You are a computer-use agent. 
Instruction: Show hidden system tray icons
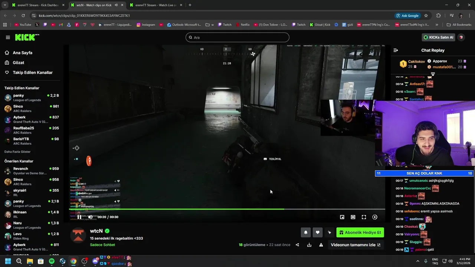click(x=418, y=261)
